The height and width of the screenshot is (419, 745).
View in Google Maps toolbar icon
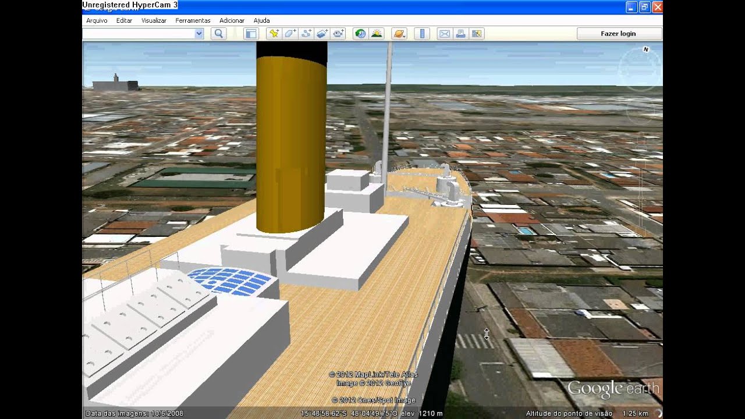[x=477, y=34]
